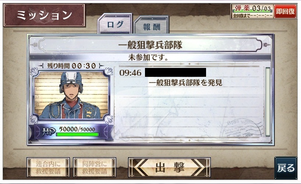This screenshot has height=184, width=301.
Task: Launch the 出撃 sortie button
Action: [x=169, y=167]
